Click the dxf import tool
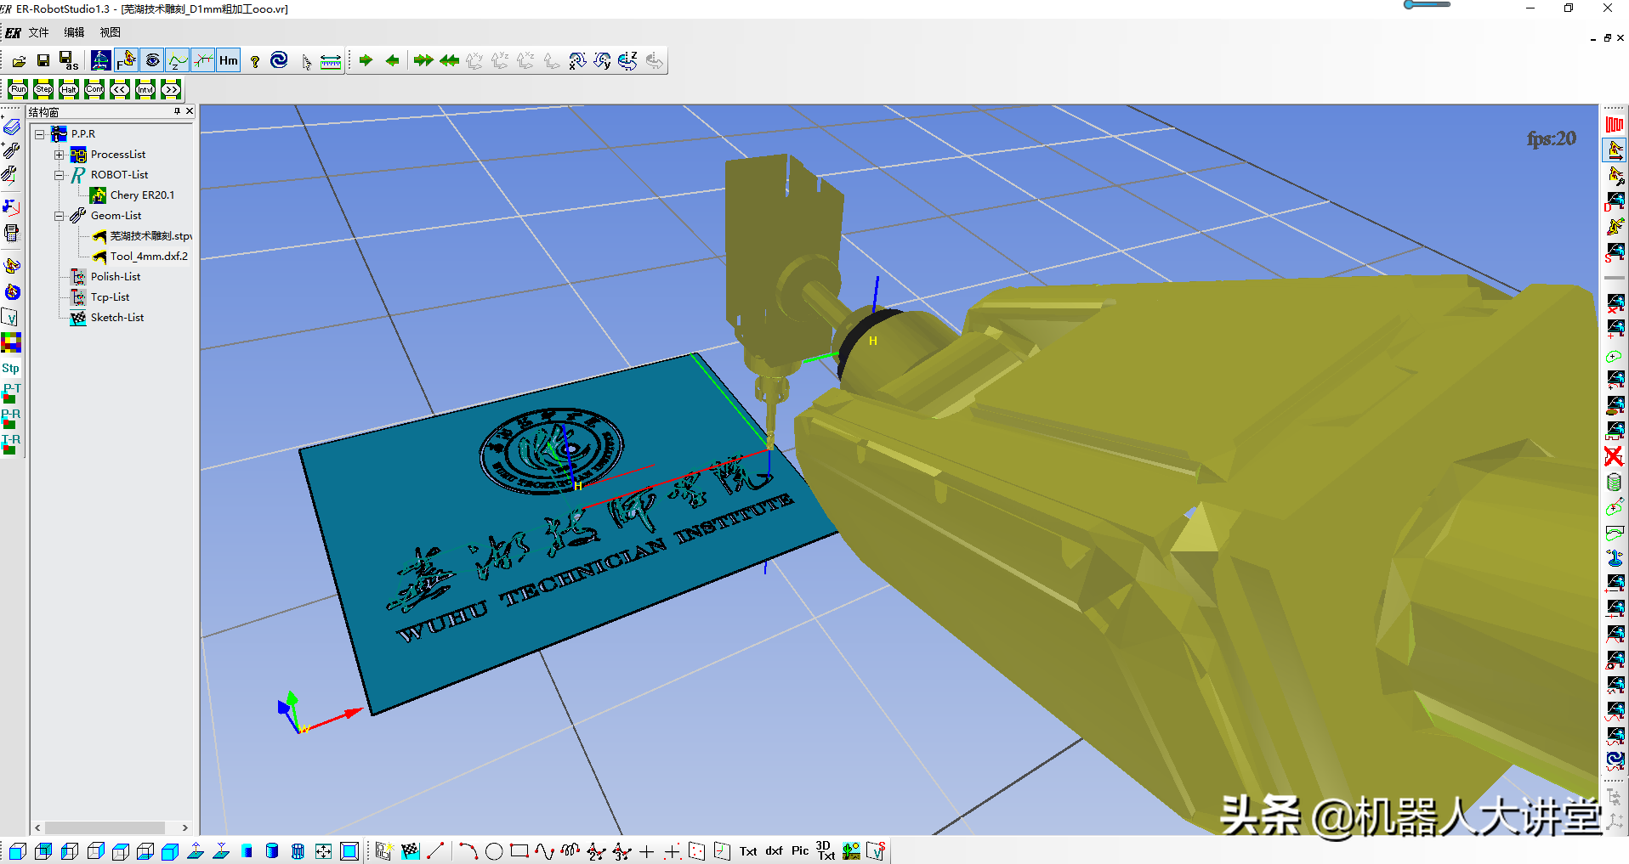The width and height of the screenshot is (1629, 864). tap(774, 850)
